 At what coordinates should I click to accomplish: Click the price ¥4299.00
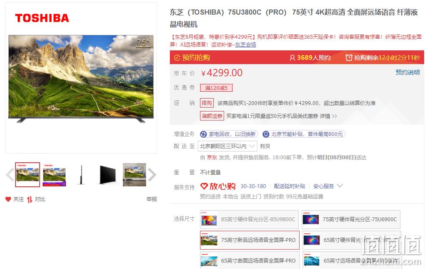coord(222,73)
